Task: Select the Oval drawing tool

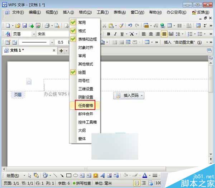Action: [x=75, y=175]
